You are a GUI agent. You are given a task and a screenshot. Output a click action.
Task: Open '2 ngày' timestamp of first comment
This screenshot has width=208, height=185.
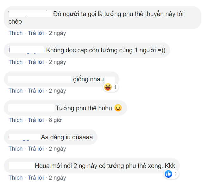coord(57,33)
